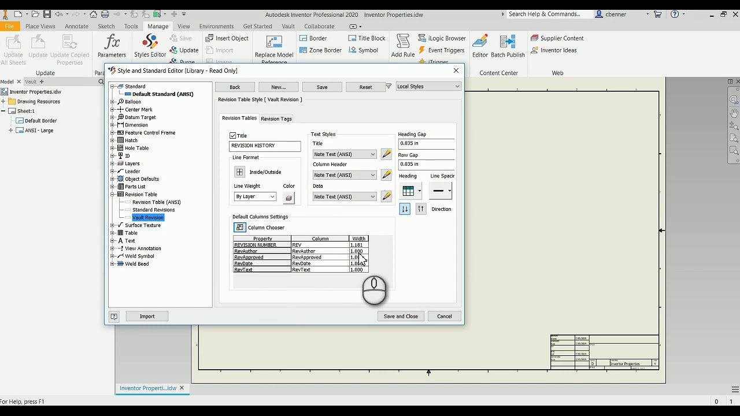
Task: Uncheck the Title checkbox
Action: [233, 136]
